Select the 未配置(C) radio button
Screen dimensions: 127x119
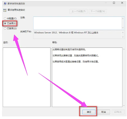5,18
